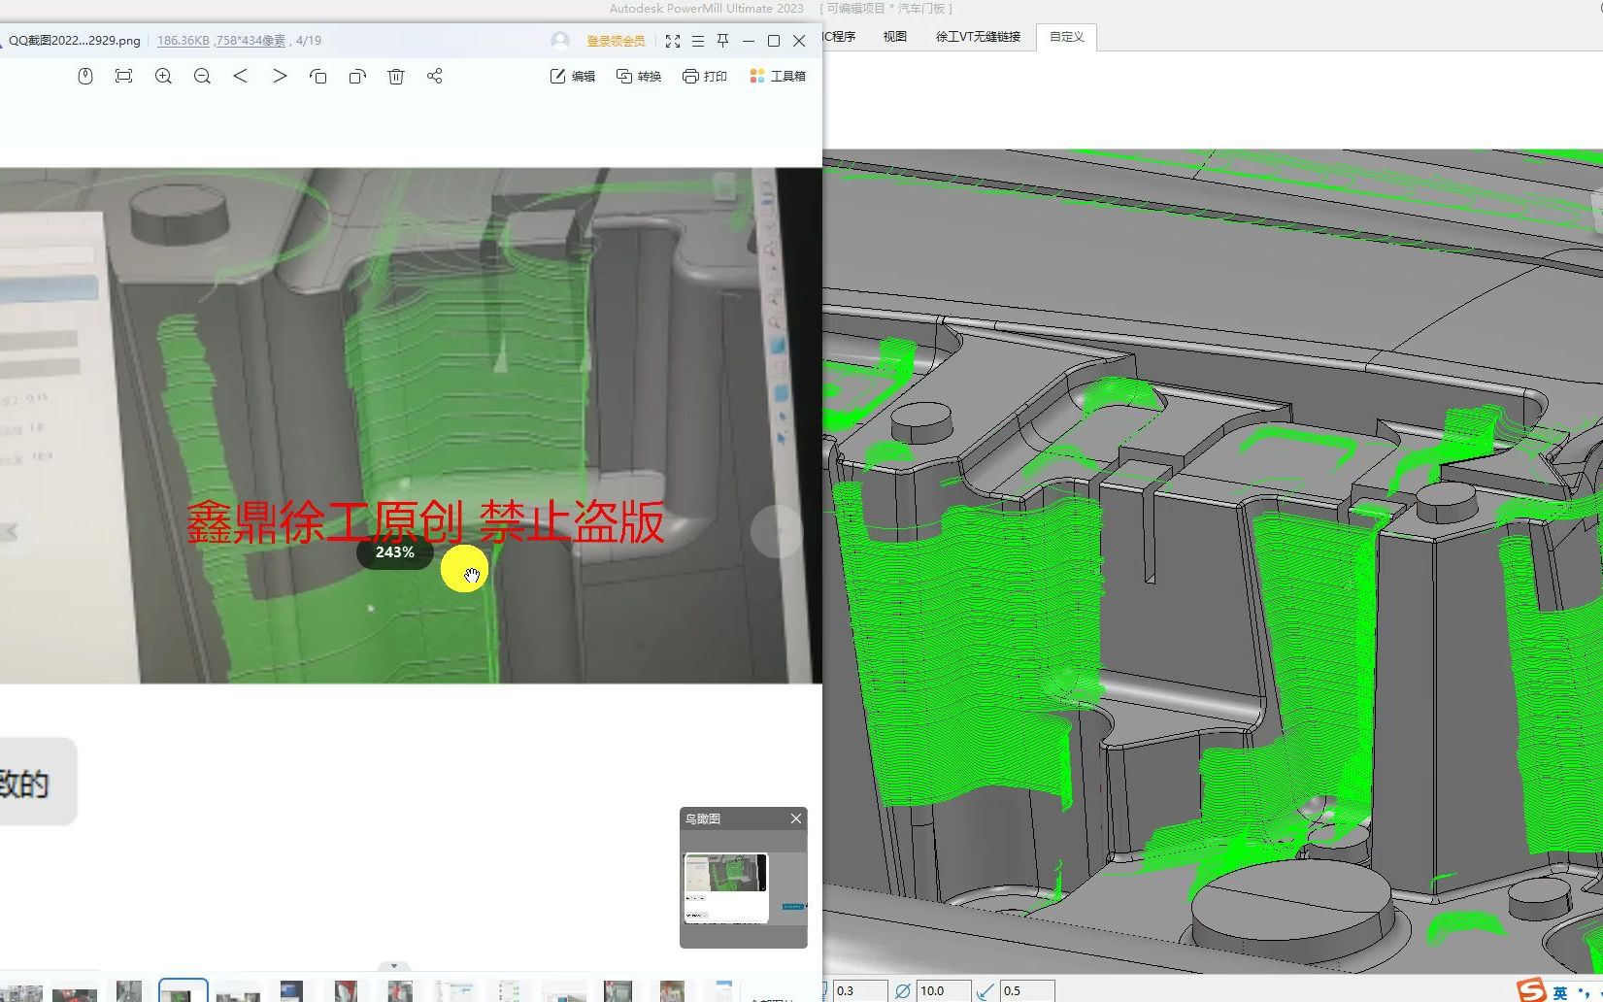Rotate the image clockwise
Viewport: 1603px width, 1002px height.
pos(357,76)
